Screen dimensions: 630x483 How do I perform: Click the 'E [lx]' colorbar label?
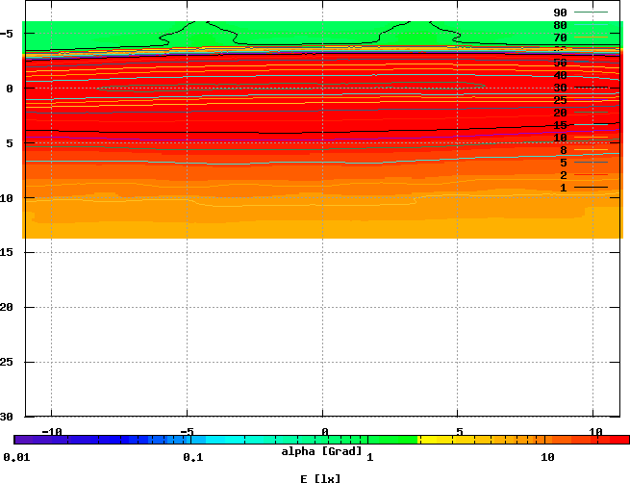[321, 477]
